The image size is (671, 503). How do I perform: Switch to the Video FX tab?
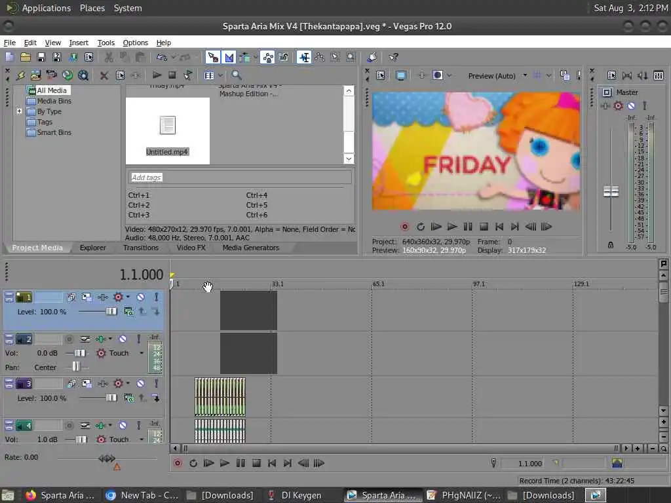coord(191,248)
